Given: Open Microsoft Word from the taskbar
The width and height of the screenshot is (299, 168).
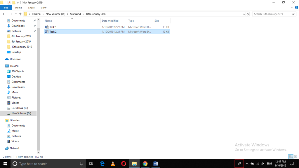Looking at the screenshot, I should 156,164.
